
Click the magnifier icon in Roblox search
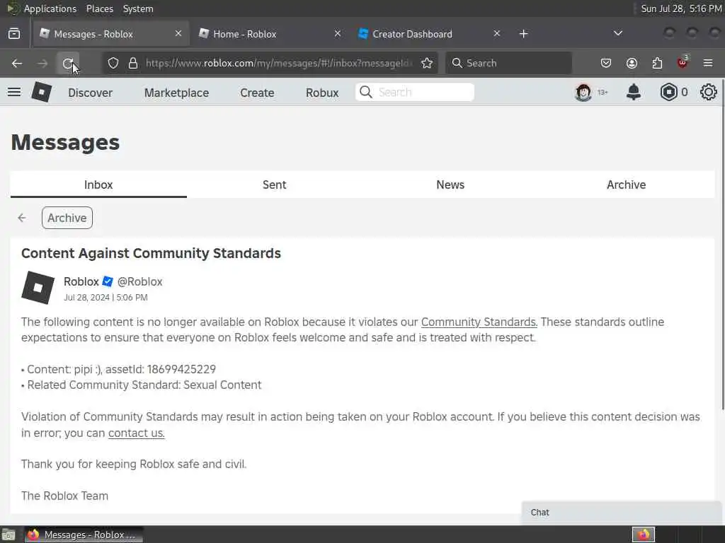[366, 93]
